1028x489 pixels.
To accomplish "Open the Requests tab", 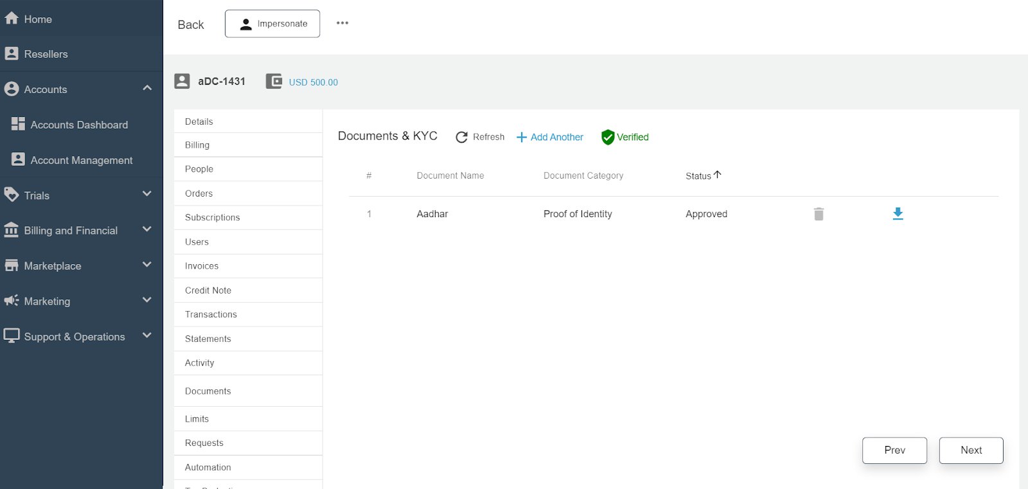I will [x=248, y=443].
